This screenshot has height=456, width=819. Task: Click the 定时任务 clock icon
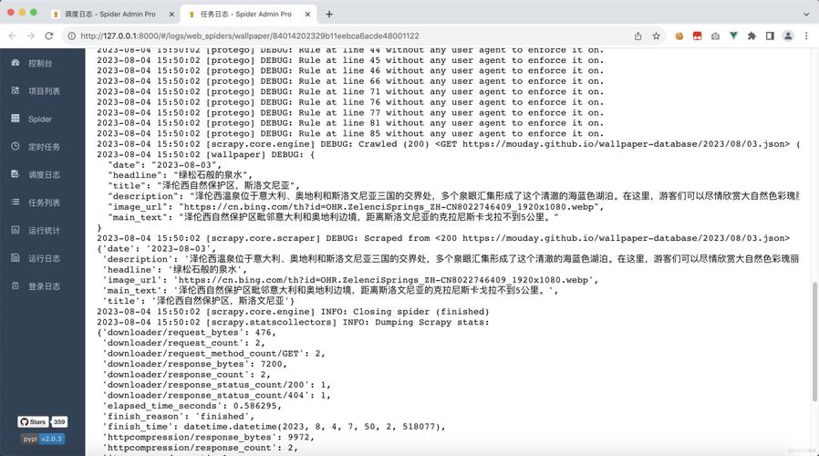click(x=16, y=146)
